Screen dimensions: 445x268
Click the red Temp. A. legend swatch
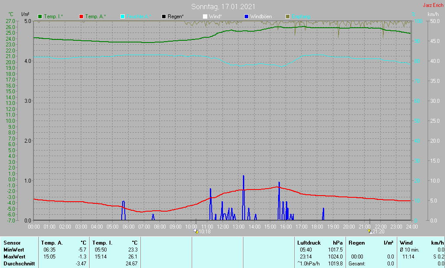click(81, 17)
